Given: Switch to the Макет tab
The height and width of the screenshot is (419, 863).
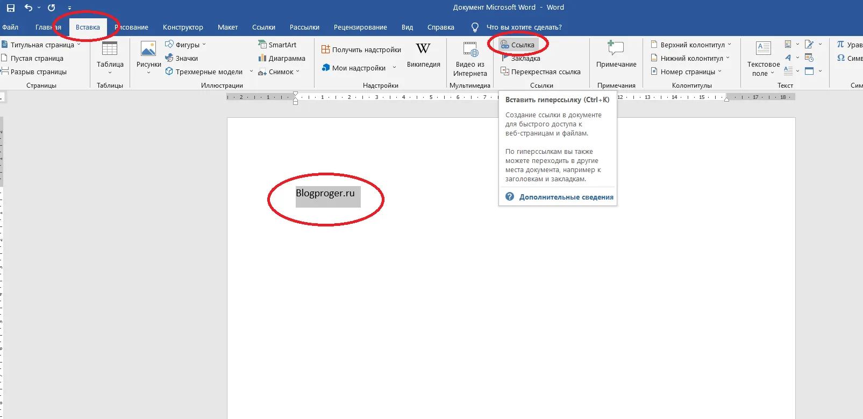Looking at the screenshot, I should [x=227, y=27].
